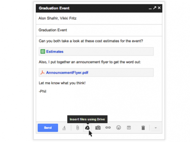This screenshot has width=190, height=142.
Task: Open the Estimates spreadsheet link
Action: coord(55,52)
